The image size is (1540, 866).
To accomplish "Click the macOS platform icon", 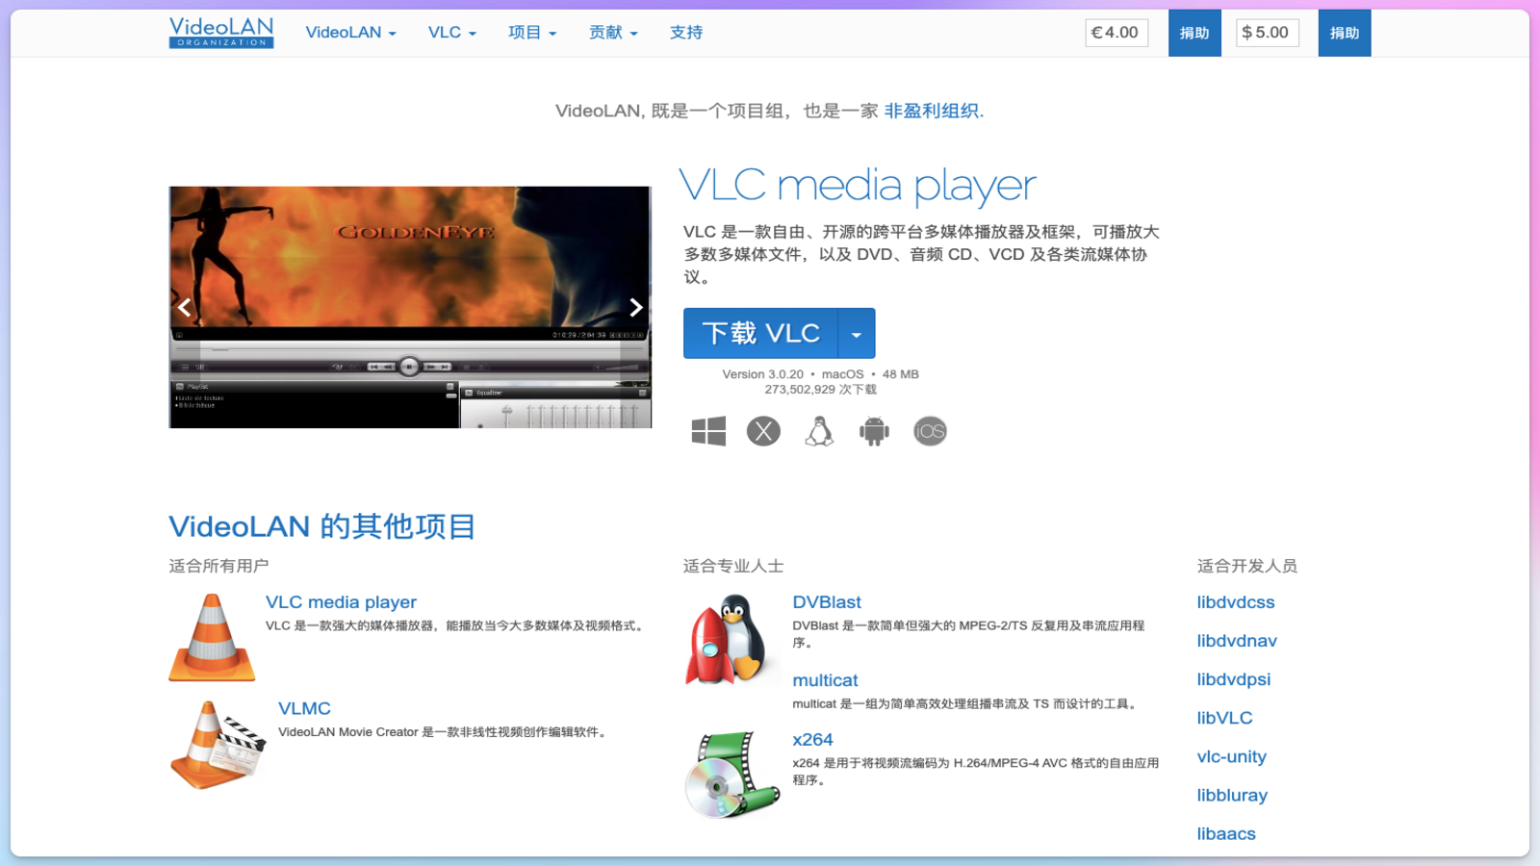I will (x=763, y=430).
